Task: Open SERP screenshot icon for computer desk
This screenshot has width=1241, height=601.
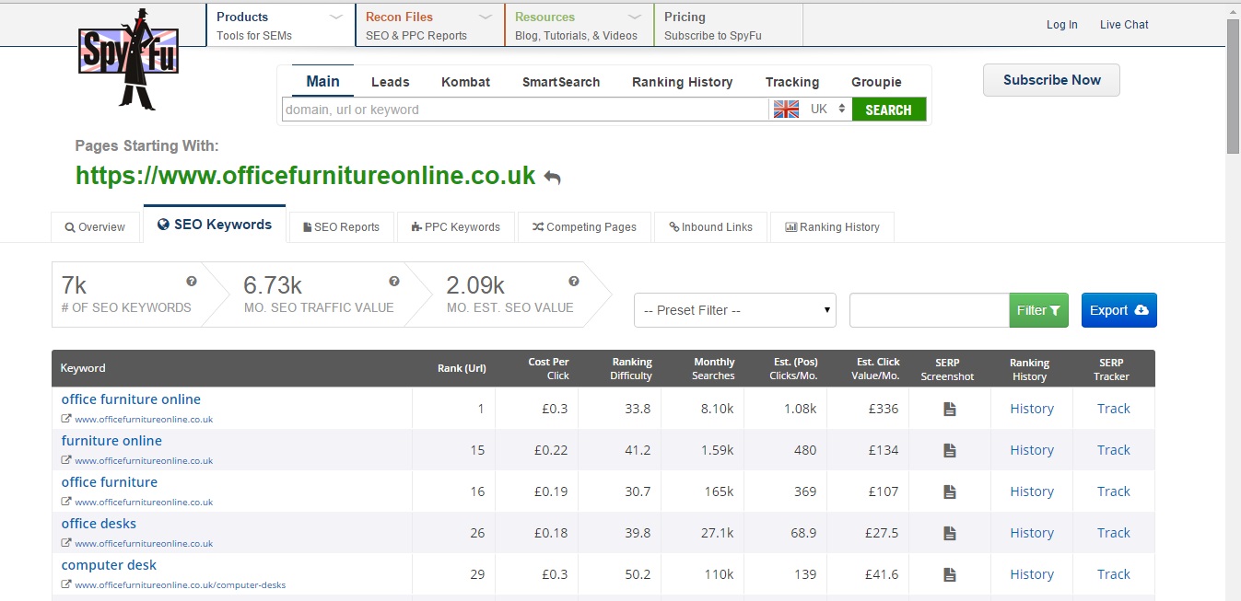Action: [x=949, y=575]
